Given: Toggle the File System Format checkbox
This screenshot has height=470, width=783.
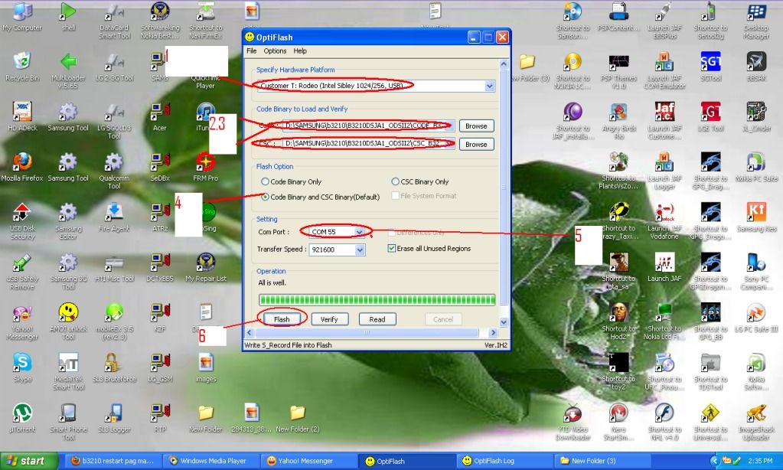Looking at the screenshot, I should click(x=395, y=196).
